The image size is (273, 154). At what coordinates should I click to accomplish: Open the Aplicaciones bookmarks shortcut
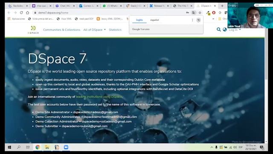point(16,19)
